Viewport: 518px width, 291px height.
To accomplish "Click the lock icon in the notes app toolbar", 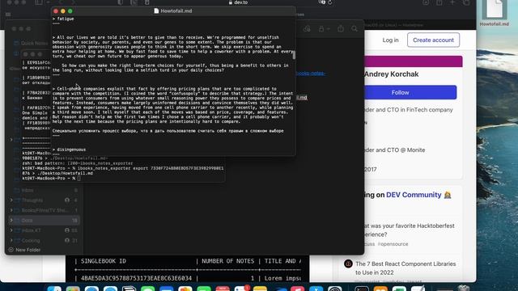I will (321, 29).
